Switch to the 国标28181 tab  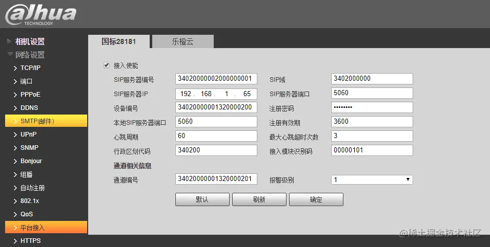(x=119, y=41)
